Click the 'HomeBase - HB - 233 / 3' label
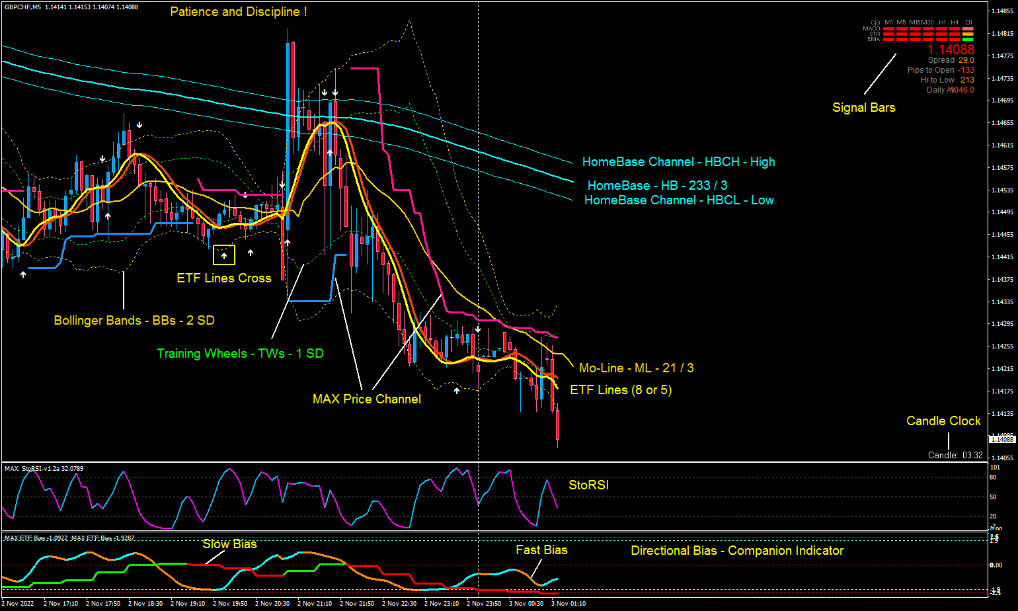This screenshot has height=611, width=1018. click(657, 186)
